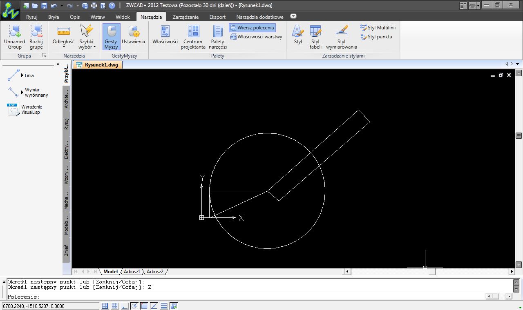
Task: Click the New drawing icon in quick access toolbar
Action: coord(26,6)
